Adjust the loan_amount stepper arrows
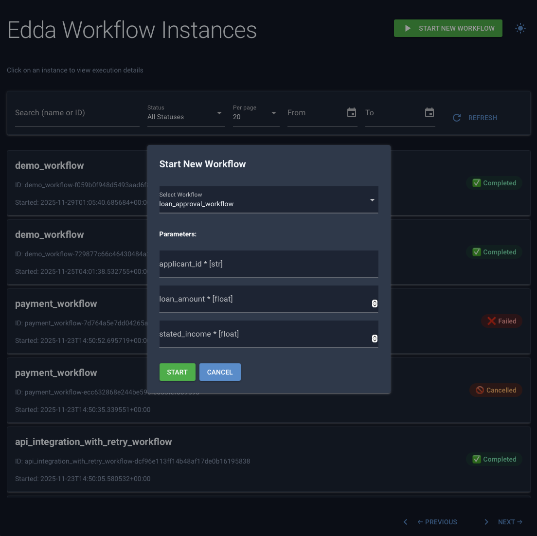This screenshot has width=537, height=536. point(375,304)
